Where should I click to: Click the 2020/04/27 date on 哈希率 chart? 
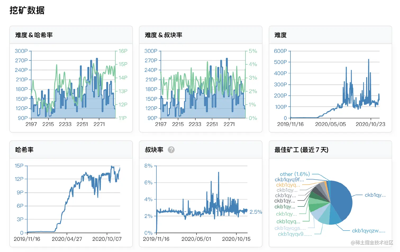(x=67, y=239)
